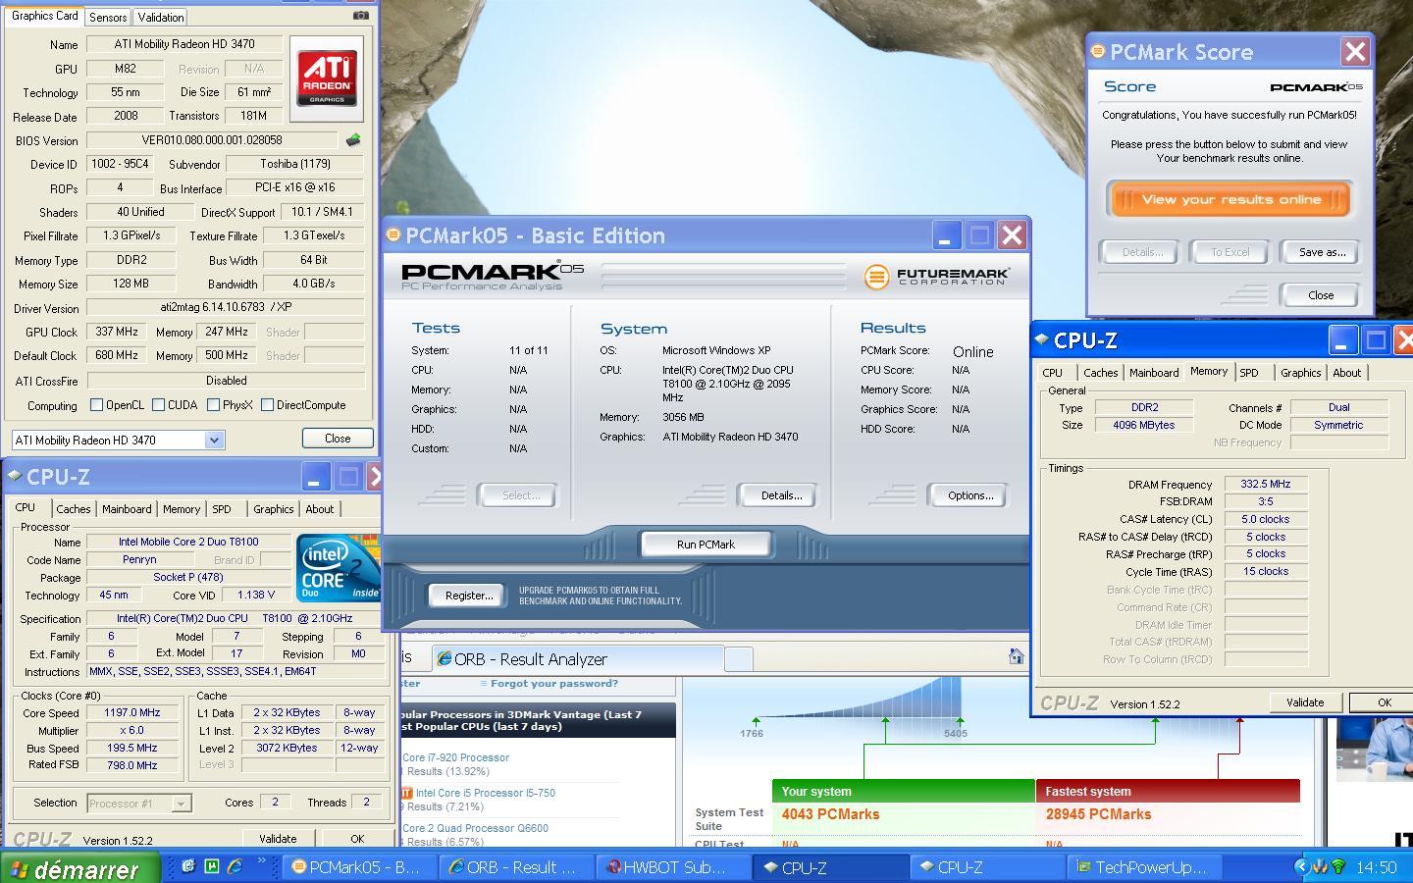Click the Register... button in PCMark05
The width and height of the screenshot is (1413, 883).
[468, 596]
